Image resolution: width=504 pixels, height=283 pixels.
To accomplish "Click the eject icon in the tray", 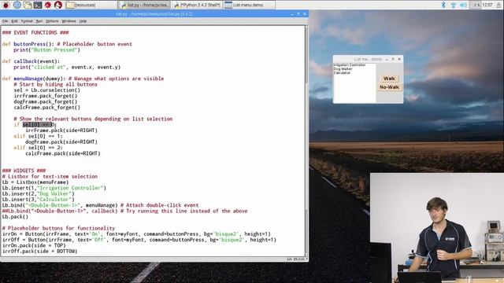I will pos(498,5).
